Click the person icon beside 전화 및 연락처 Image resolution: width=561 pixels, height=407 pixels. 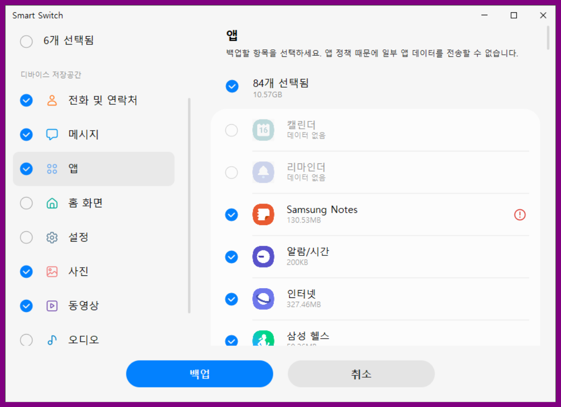coord(52,100)
